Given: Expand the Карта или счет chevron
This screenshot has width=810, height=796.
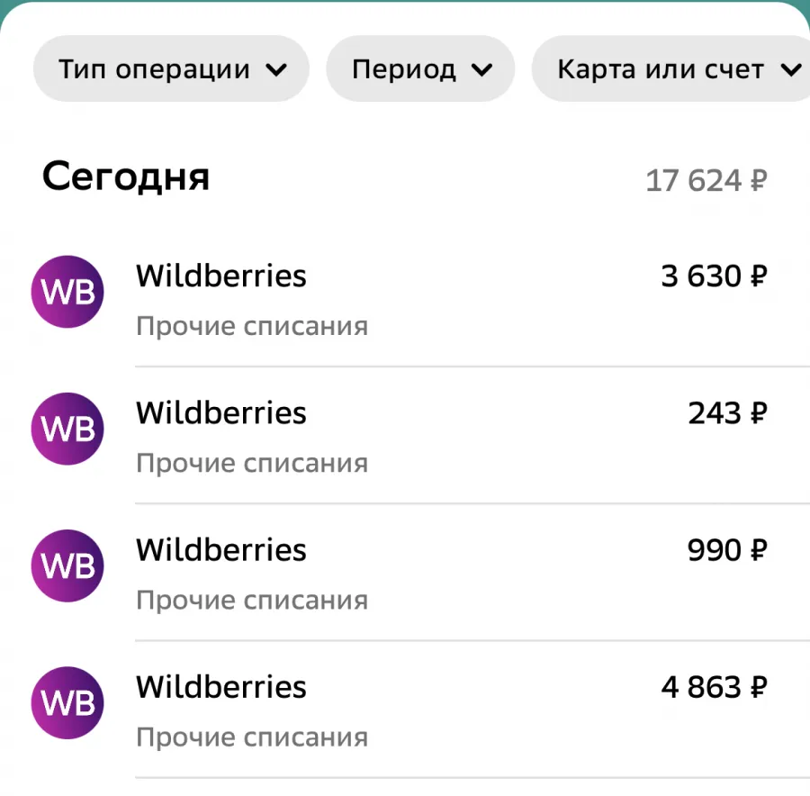Looking at the screenshot, I should point(791,69).
